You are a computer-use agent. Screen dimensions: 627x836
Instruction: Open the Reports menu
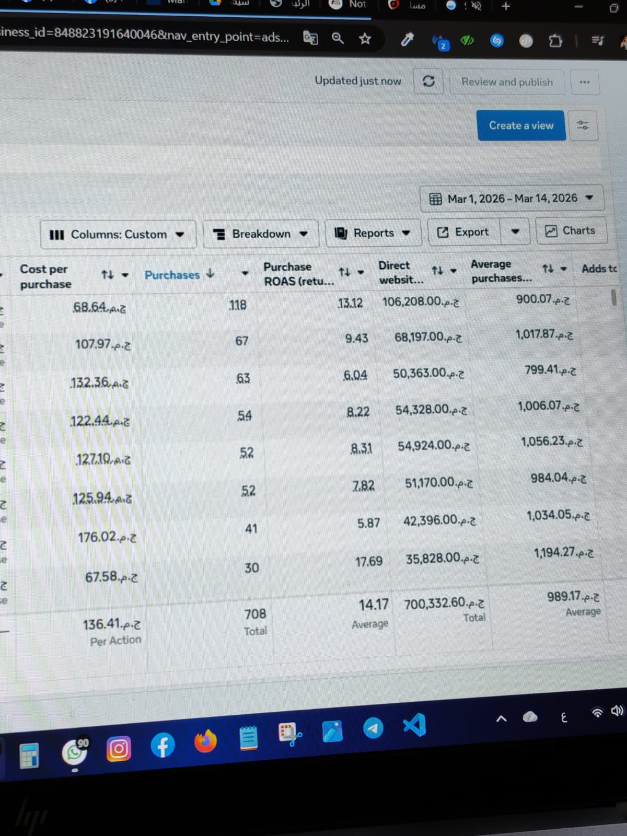click(x=373, y=233)
